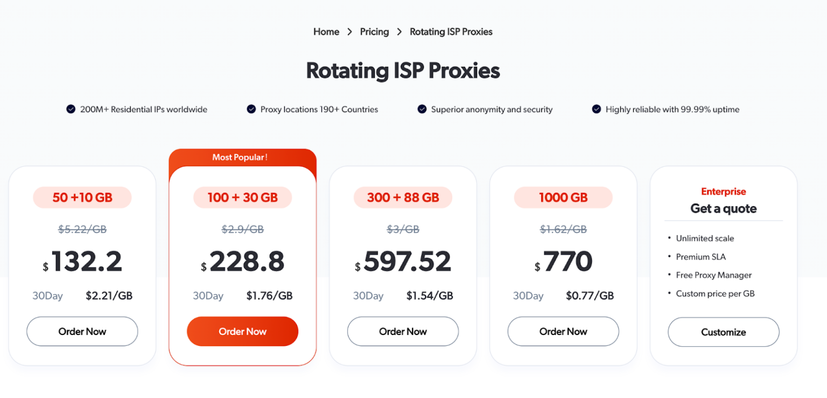Screen dimensions: 827x398
Task: Select the "1000 GB" plan badge
Action: coord(563,198)
